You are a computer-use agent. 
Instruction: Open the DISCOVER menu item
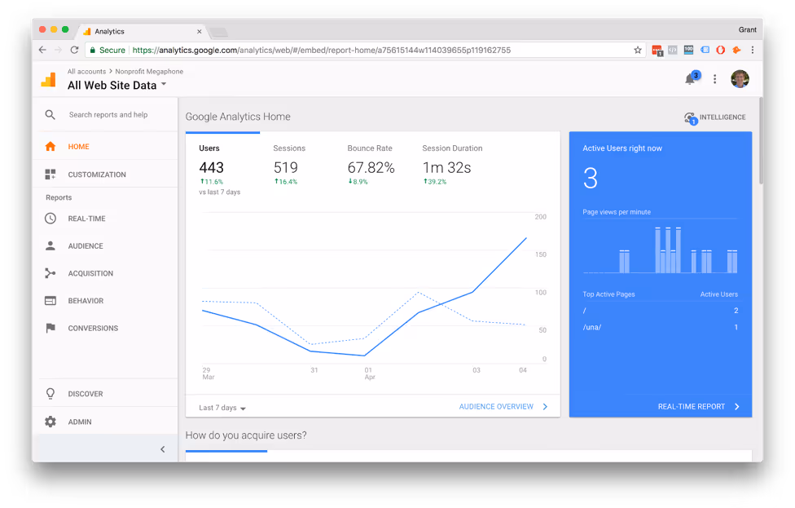(x=105, y=394)
